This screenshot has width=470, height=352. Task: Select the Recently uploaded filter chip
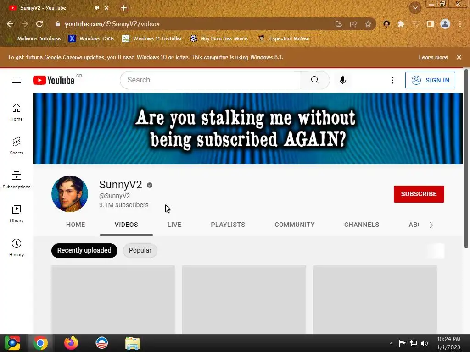point(84,251)
